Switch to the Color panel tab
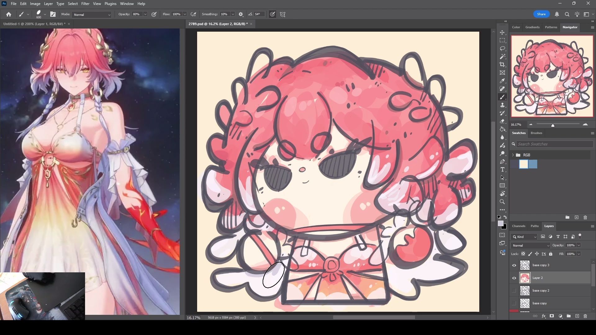Screen dimensions: 596x335 (x=516, y=27)
